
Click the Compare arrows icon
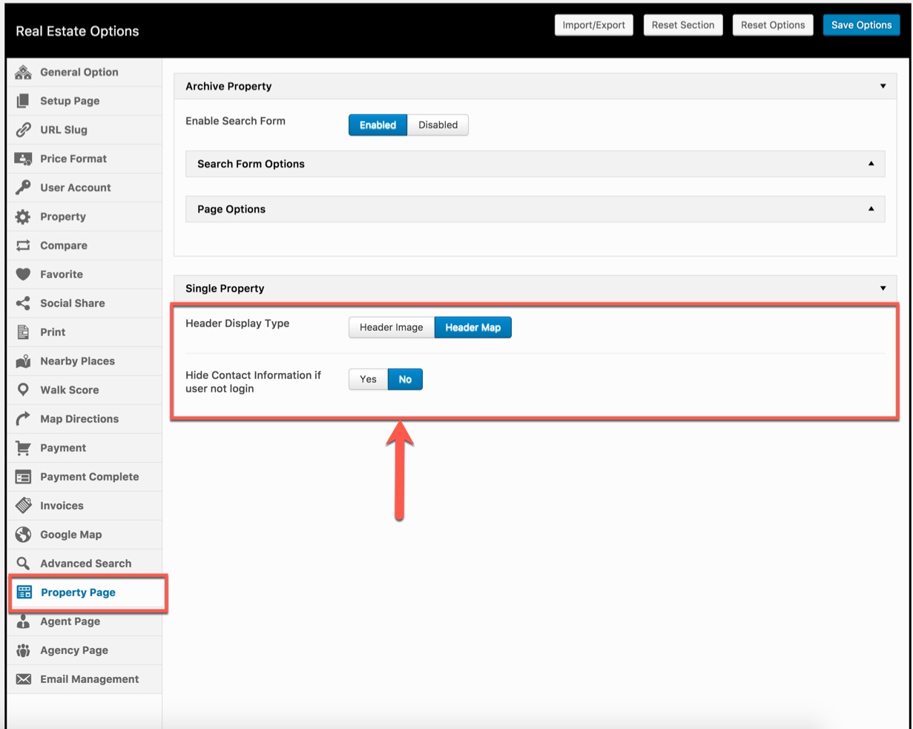tap(23, 245)
